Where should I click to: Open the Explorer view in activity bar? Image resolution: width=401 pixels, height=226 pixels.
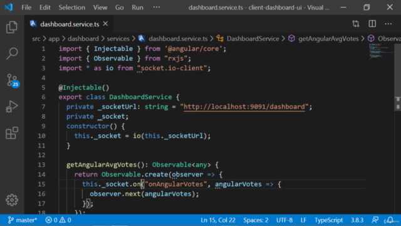tap(12, 27)
